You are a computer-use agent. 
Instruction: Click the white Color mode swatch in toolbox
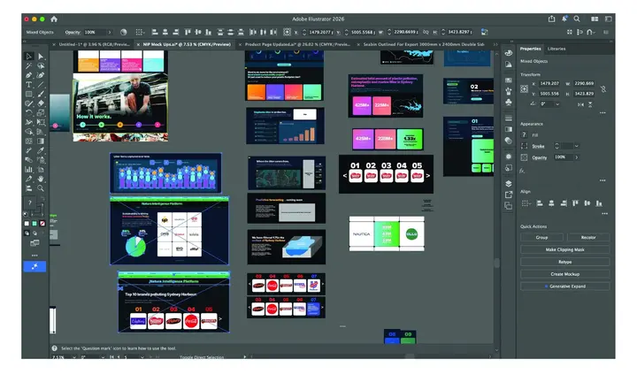click(27, 223)
